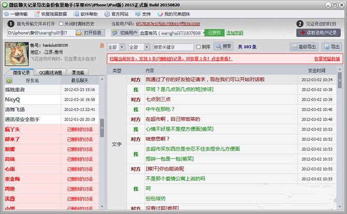Click the 支持 toolbar item
347x214 pixels.
(x=143, y=14)
